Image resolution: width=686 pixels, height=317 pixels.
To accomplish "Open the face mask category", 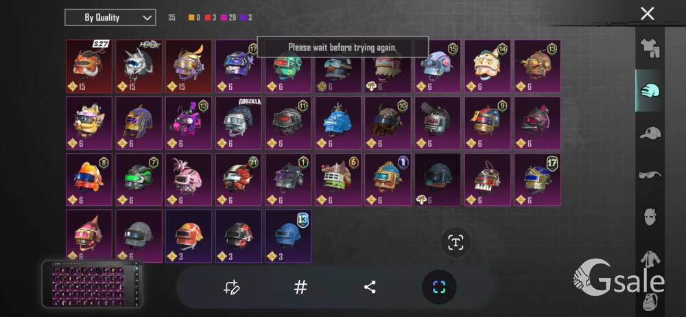I will (650, 218).
